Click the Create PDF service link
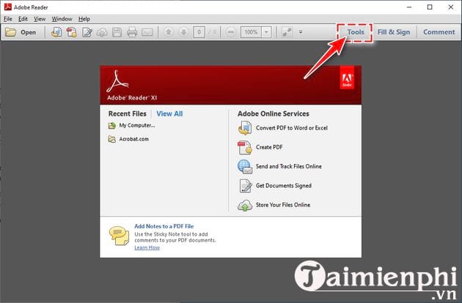 (x=269, y=147)
